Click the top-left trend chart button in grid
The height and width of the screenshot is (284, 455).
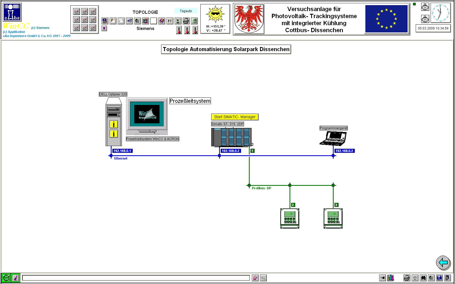click(77, 12)
